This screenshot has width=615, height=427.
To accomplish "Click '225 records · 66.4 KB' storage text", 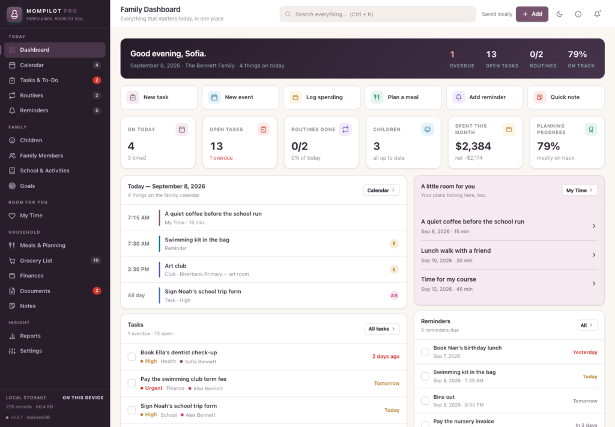I will click(x=29, y=407).
